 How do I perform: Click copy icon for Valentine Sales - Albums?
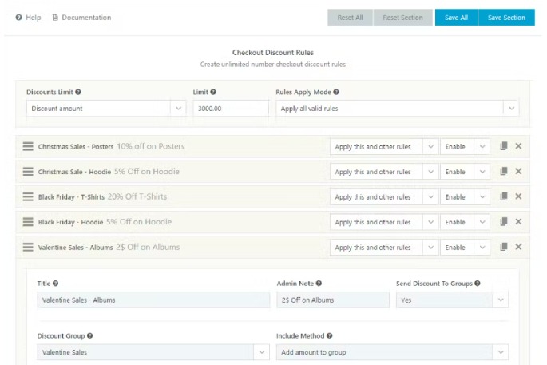tap(503, 248)
